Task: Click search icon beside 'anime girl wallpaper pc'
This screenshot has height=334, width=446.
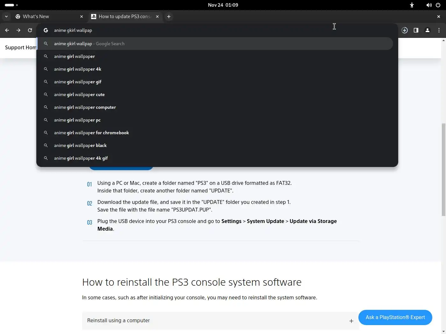Action: 46,120
